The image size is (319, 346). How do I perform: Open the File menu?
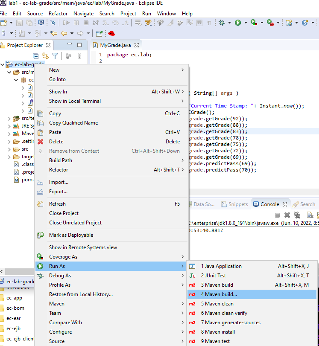tap(3, 14)
